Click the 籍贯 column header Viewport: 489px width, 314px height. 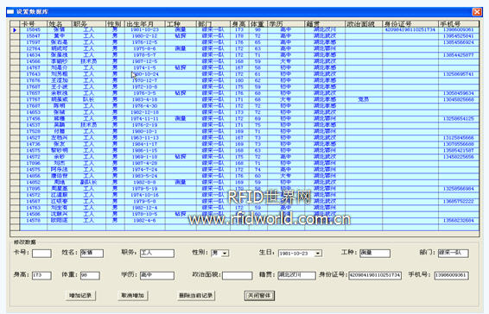pyautogui.click(x=325, y=23)
